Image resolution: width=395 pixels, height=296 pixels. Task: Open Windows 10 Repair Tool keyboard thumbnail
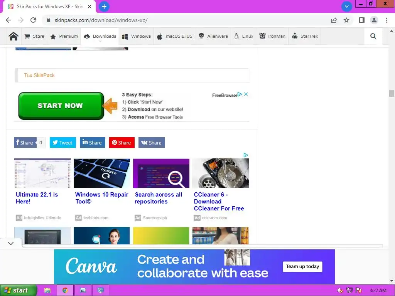102,173
